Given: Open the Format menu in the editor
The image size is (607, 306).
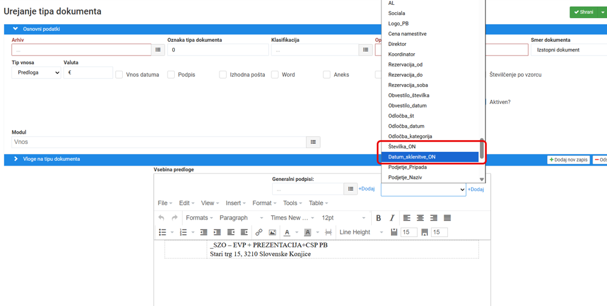Looking at the screenshot, I should (x=264, y=203).
